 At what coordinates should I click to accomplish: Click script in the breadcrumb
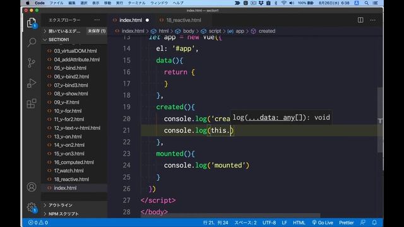tap(215, 31)
